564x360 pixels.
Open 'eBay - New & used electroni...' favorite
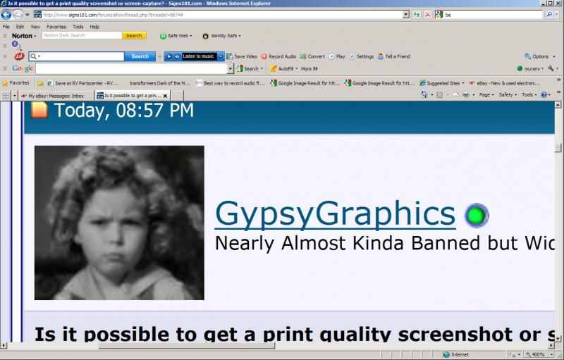504,83
